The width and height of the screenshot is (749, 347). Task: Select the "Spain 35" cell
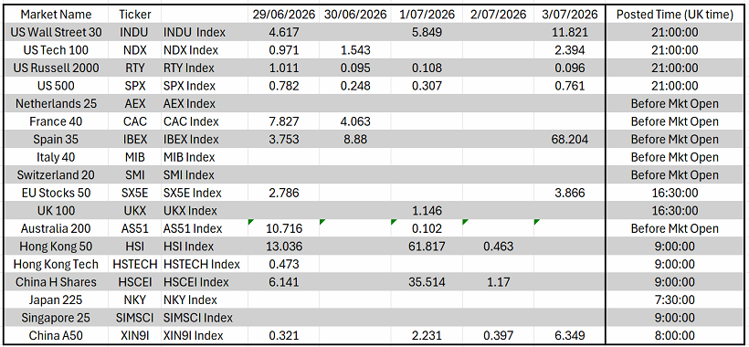tap(57, 140)
